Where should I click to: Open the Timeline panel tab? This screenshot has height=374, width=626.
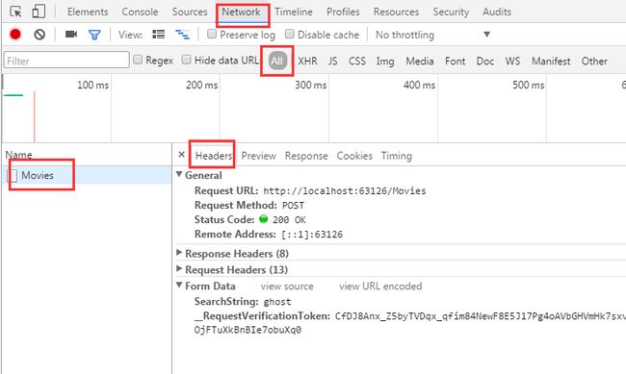pos(294,12)
